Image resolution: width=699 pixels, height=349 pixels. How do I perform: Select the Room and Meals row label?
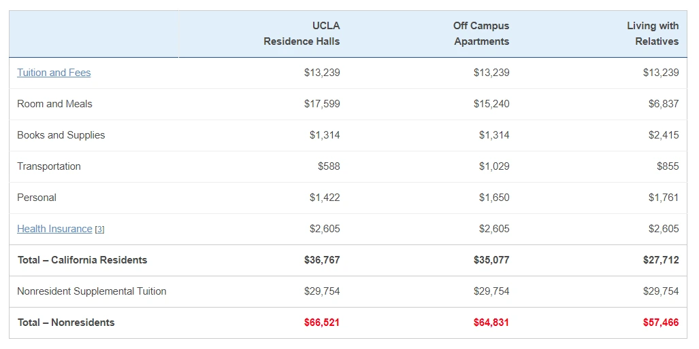point(54,104)
